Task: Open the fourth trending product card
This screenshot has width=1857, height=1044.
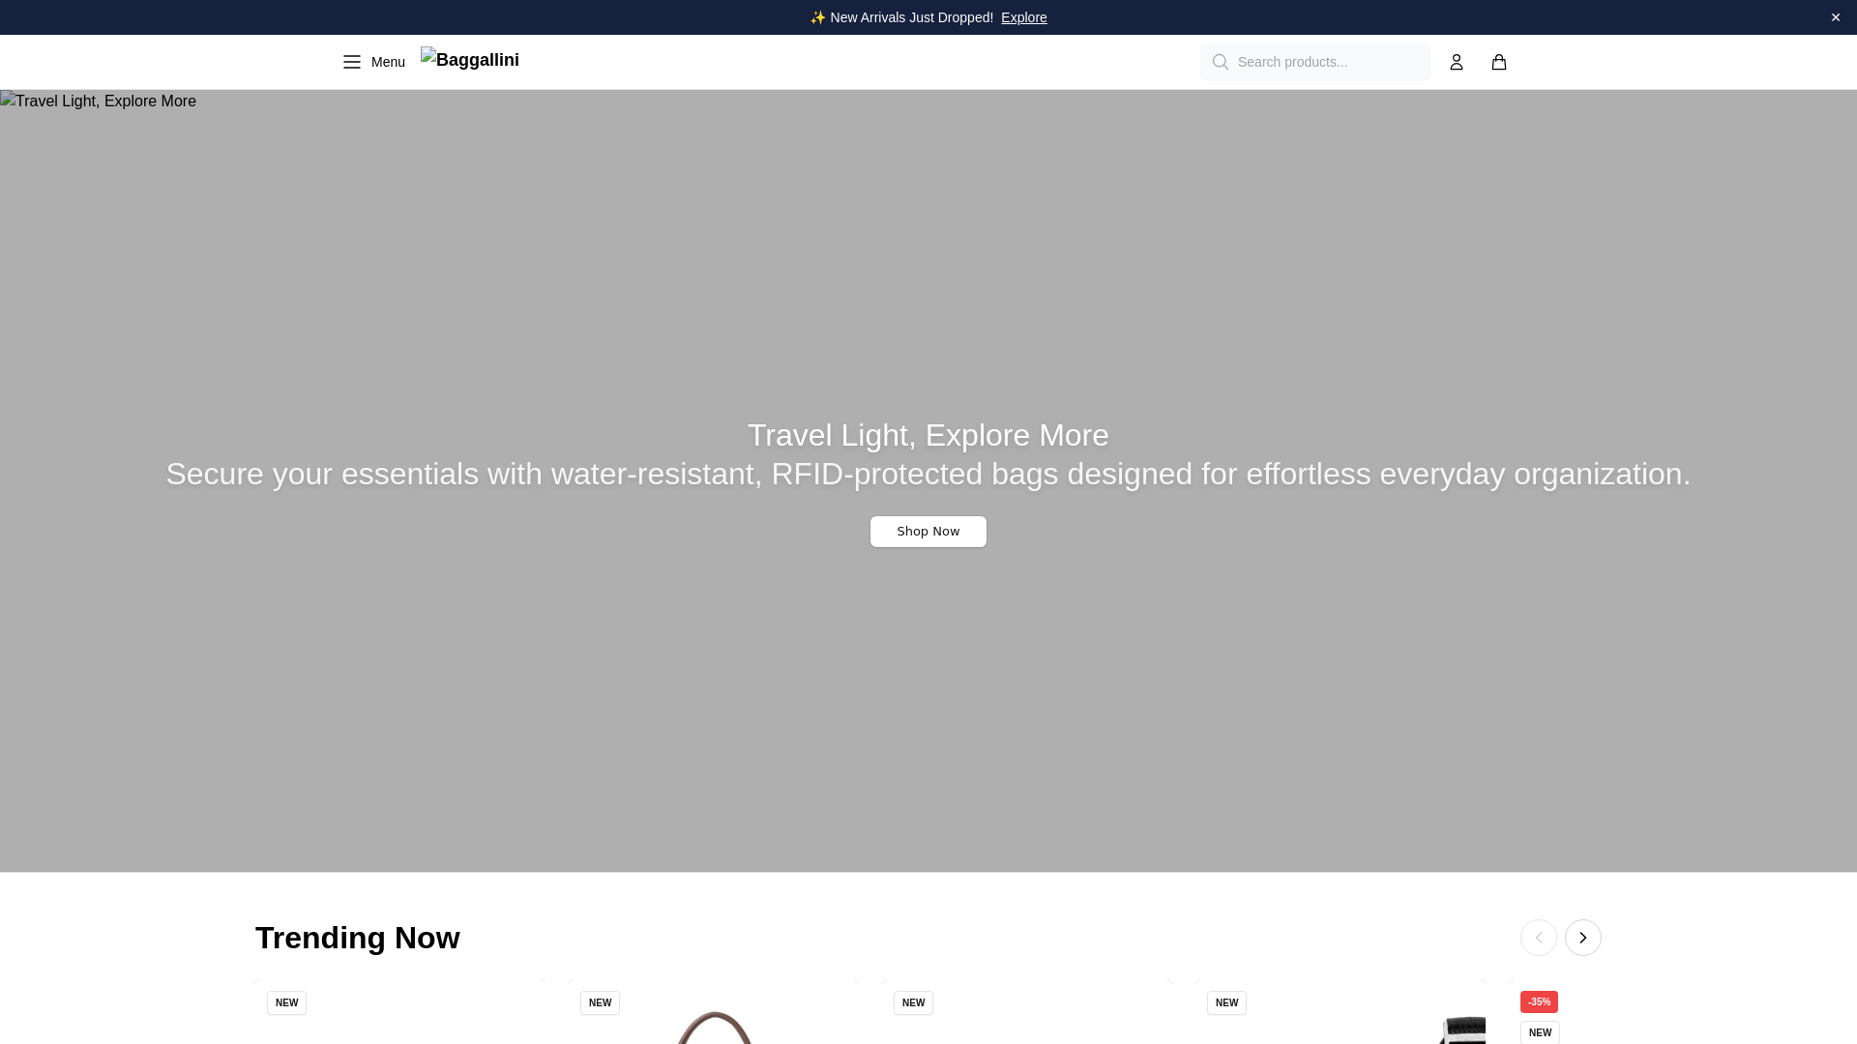Action: 1340,1025
